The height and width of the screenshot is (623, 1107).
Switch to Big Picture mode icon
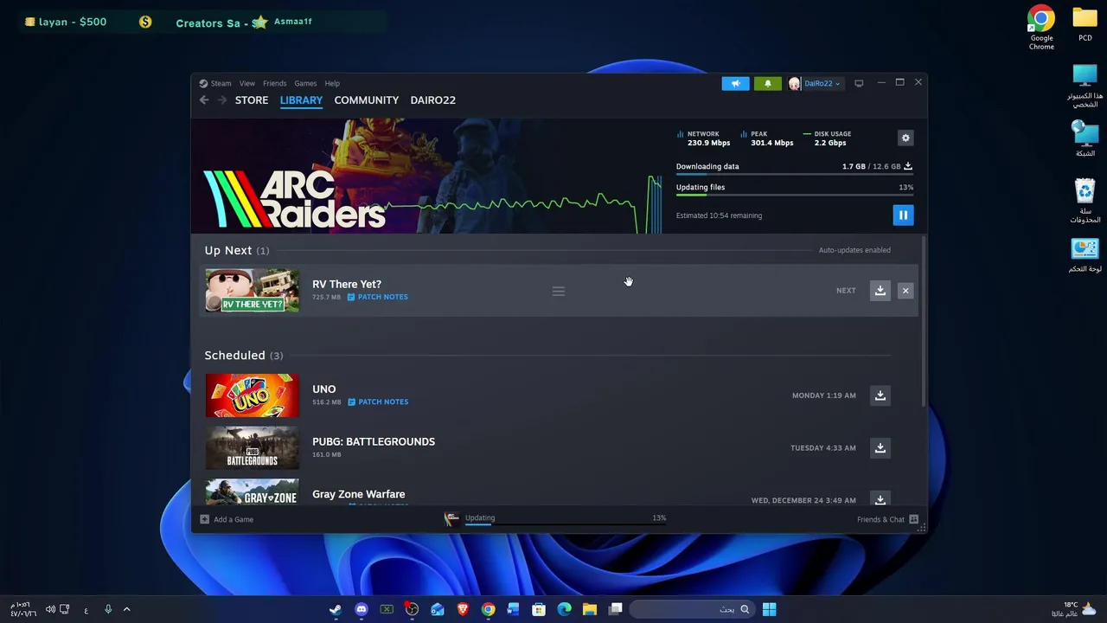point(859,83)
